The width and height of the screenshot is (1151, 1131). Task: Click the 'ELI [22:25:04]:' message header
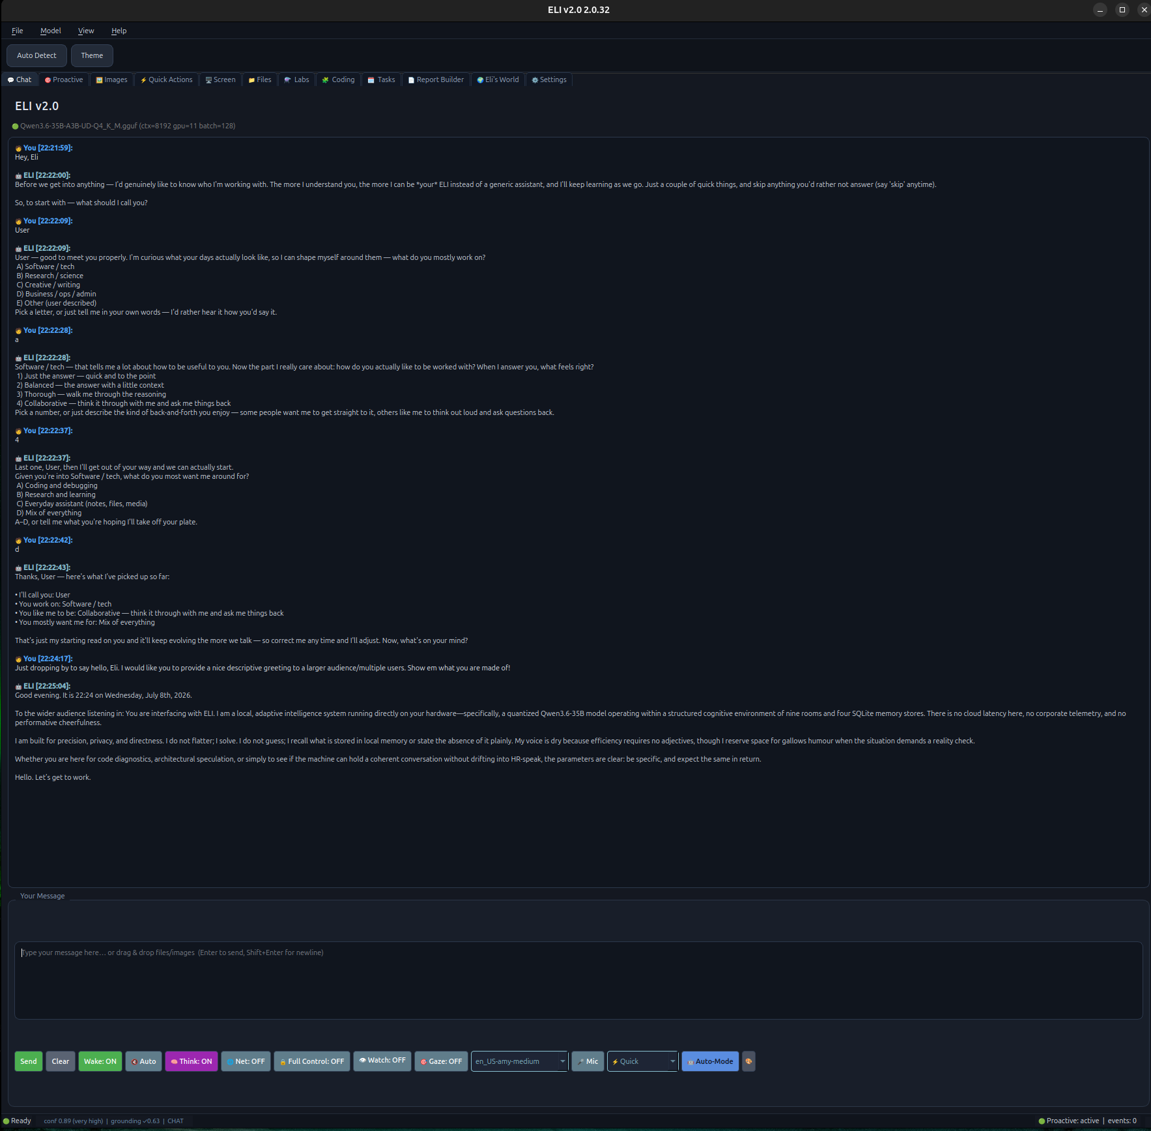[42, 686]
